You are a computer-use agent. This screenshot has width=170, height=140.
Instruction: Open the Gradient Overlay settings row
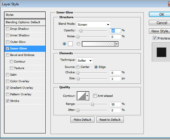point(25,88)
